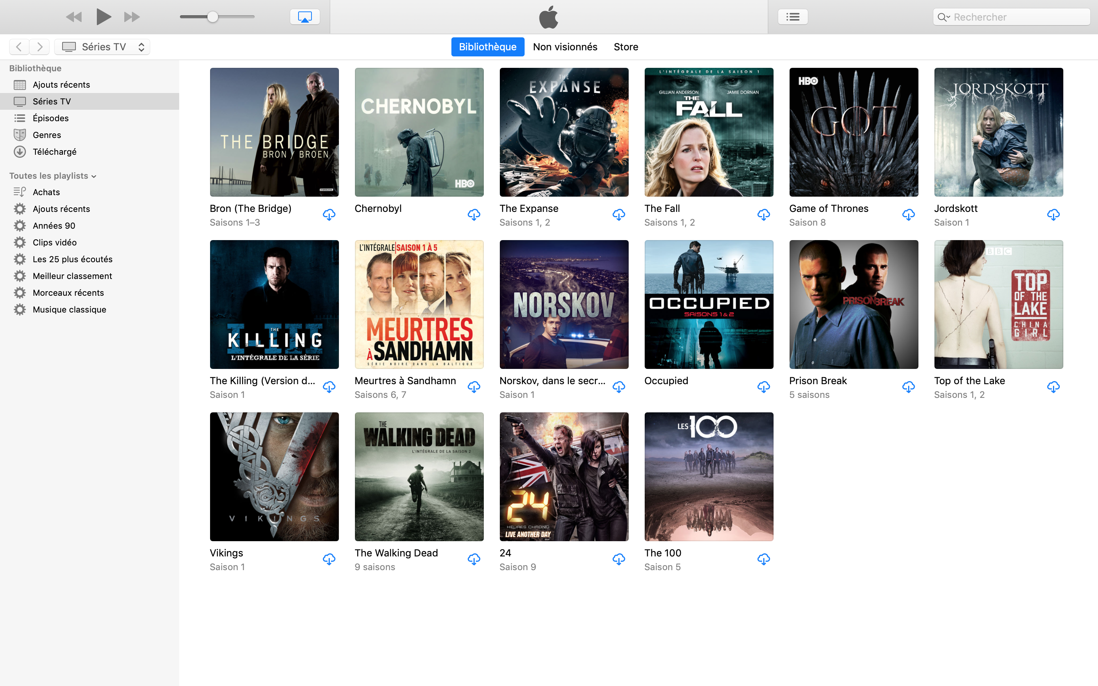The image size is (1098, 686).
Task: Open The Expanse cover thumbnail
Action: point(563,132)
